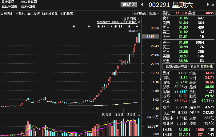Click 金额 value 27.71亿
This screenshot has height=137, width=216.
181,91
